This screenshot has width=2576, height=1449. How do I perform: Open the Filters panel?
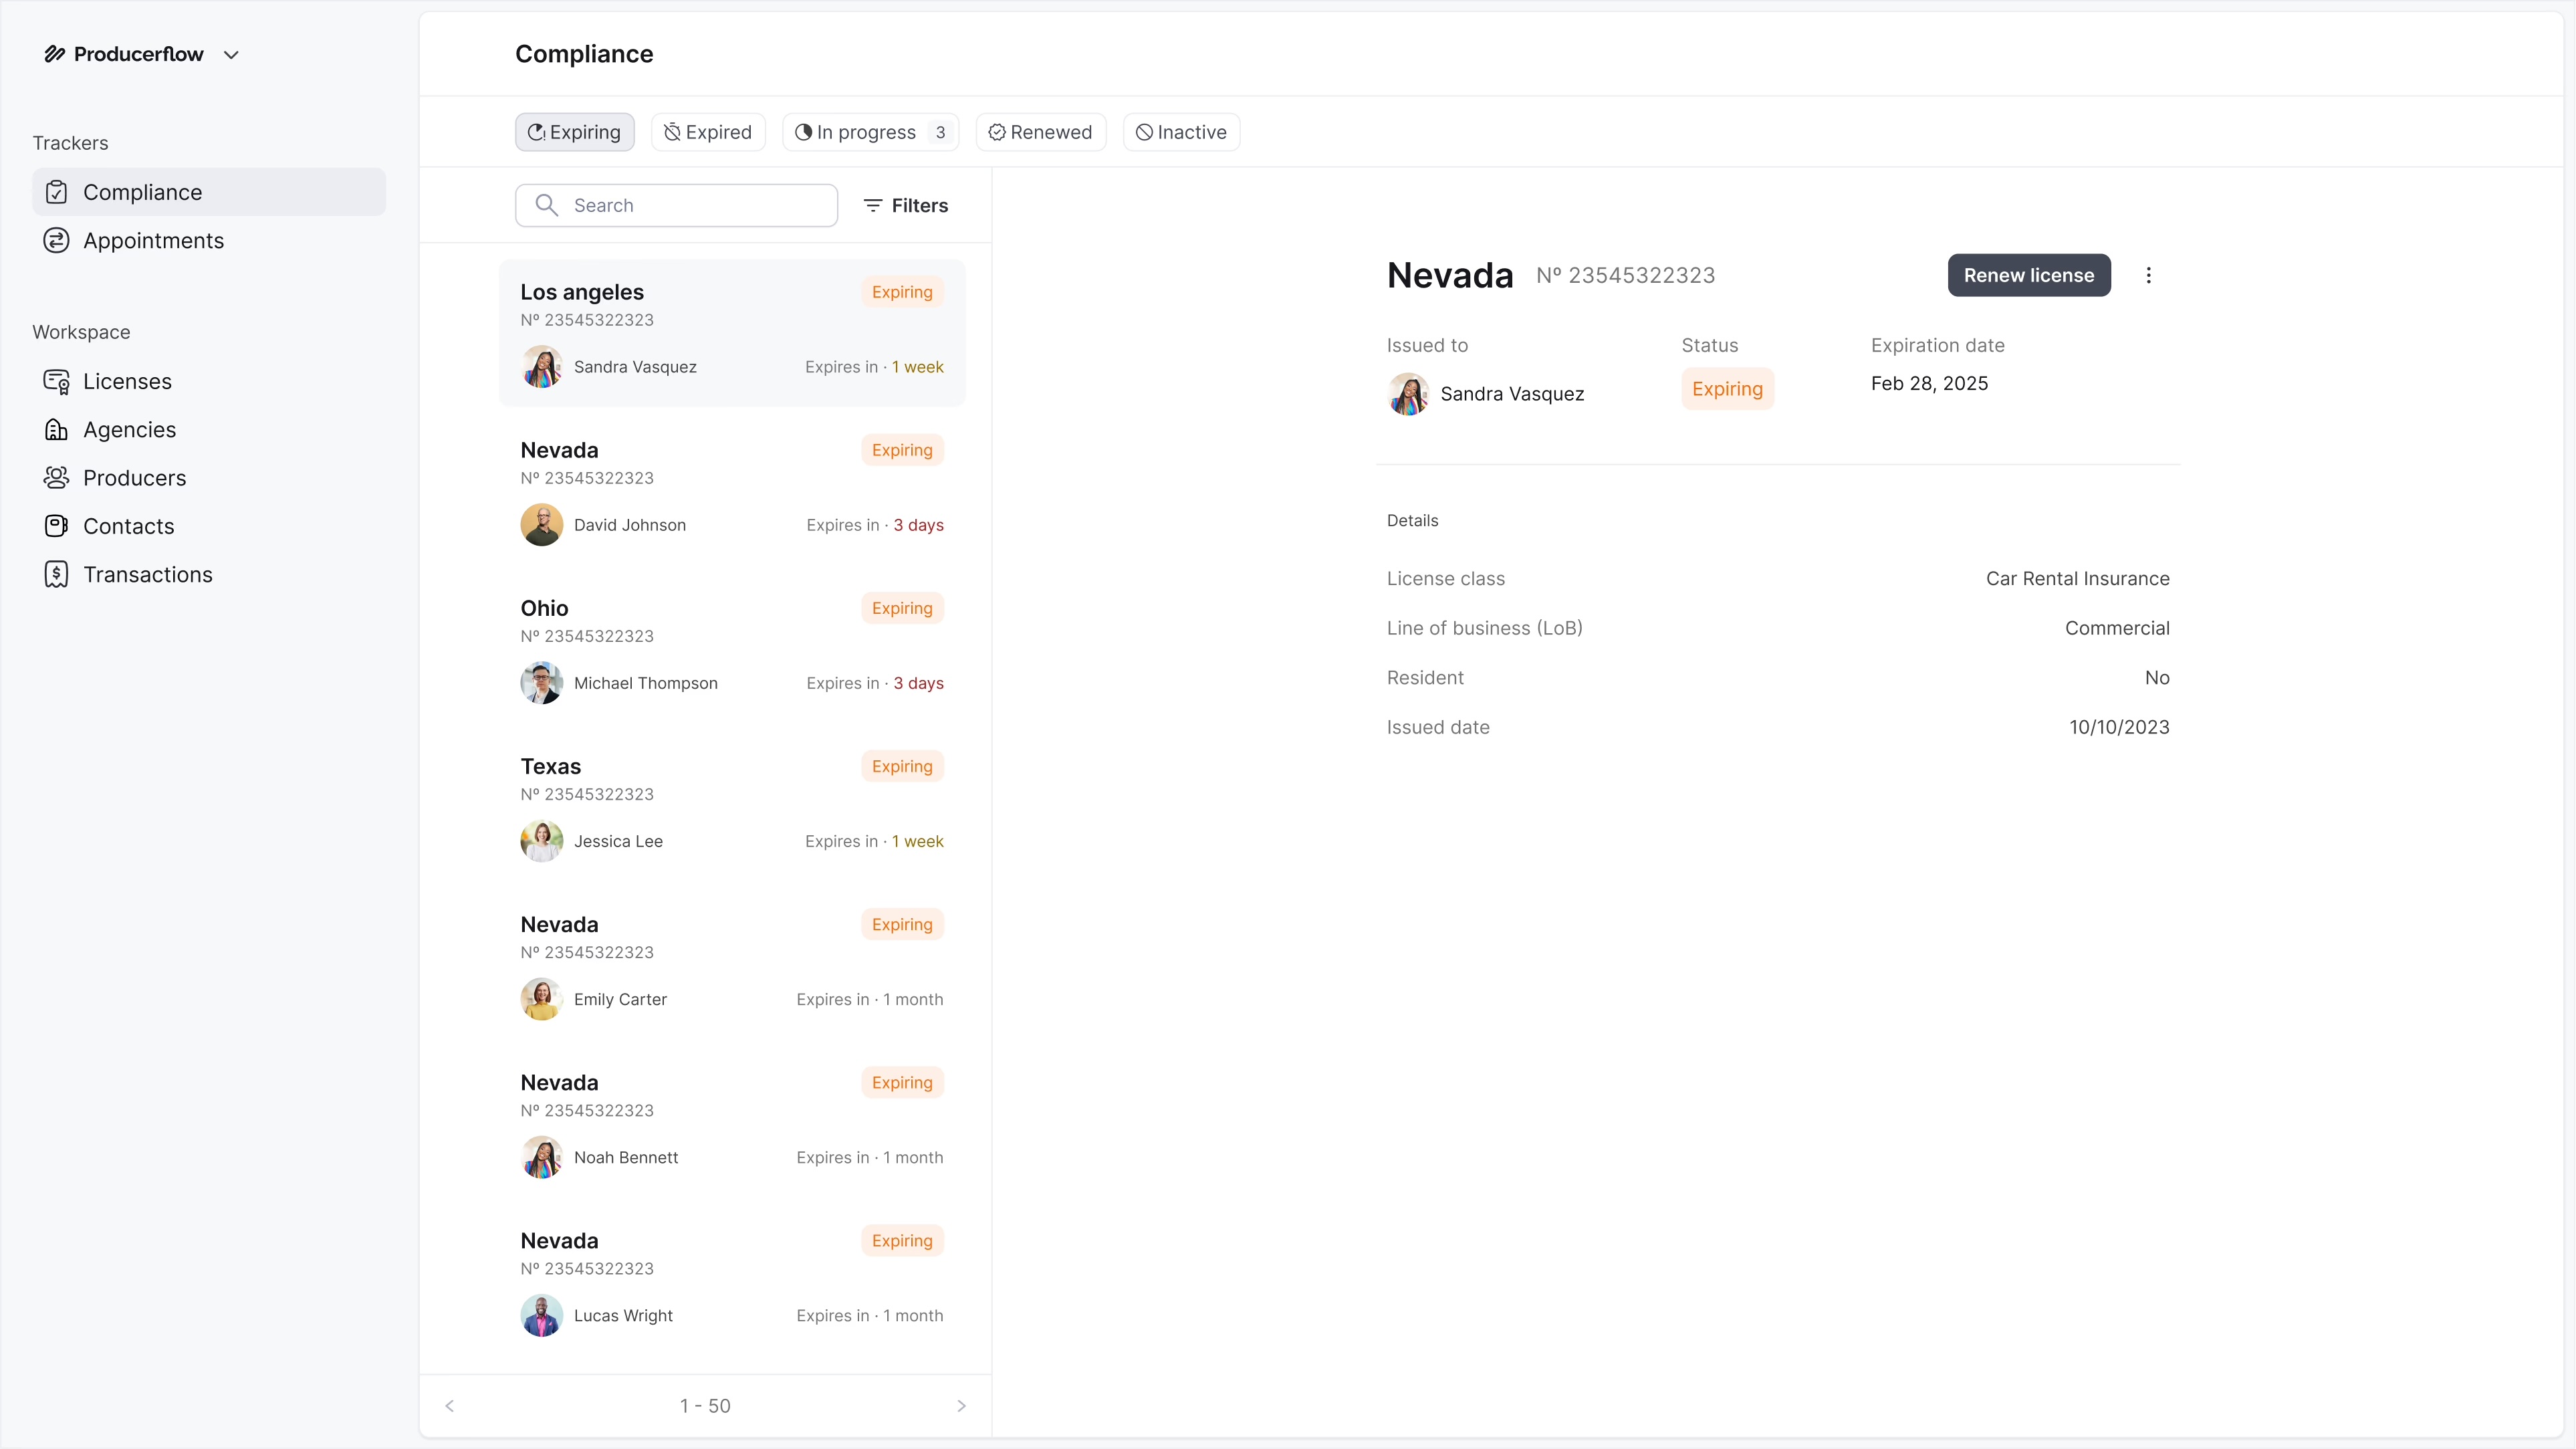(x=905, y=205)
